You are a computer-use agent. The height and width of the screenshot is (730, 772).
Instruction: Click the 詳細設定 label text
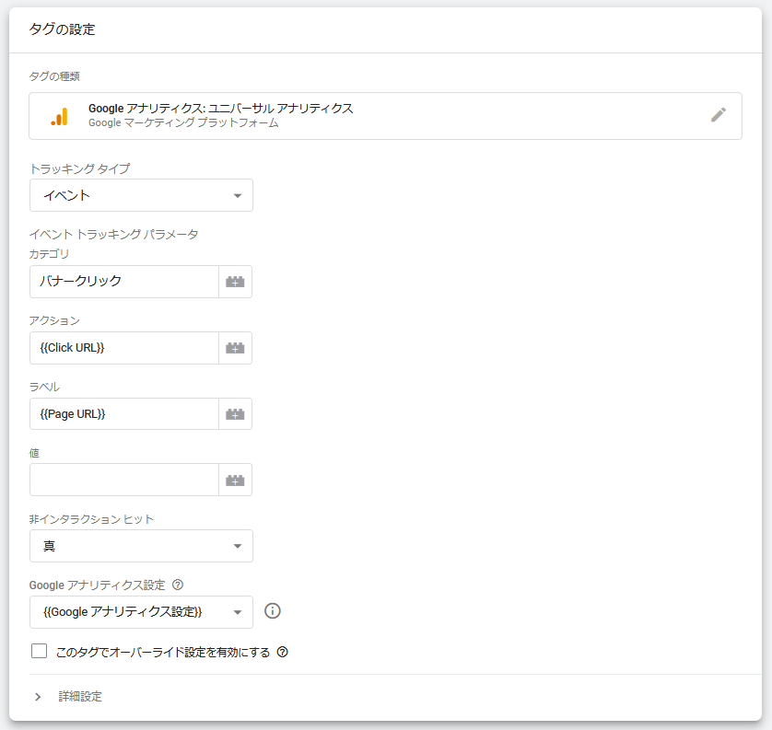(80, 697)
